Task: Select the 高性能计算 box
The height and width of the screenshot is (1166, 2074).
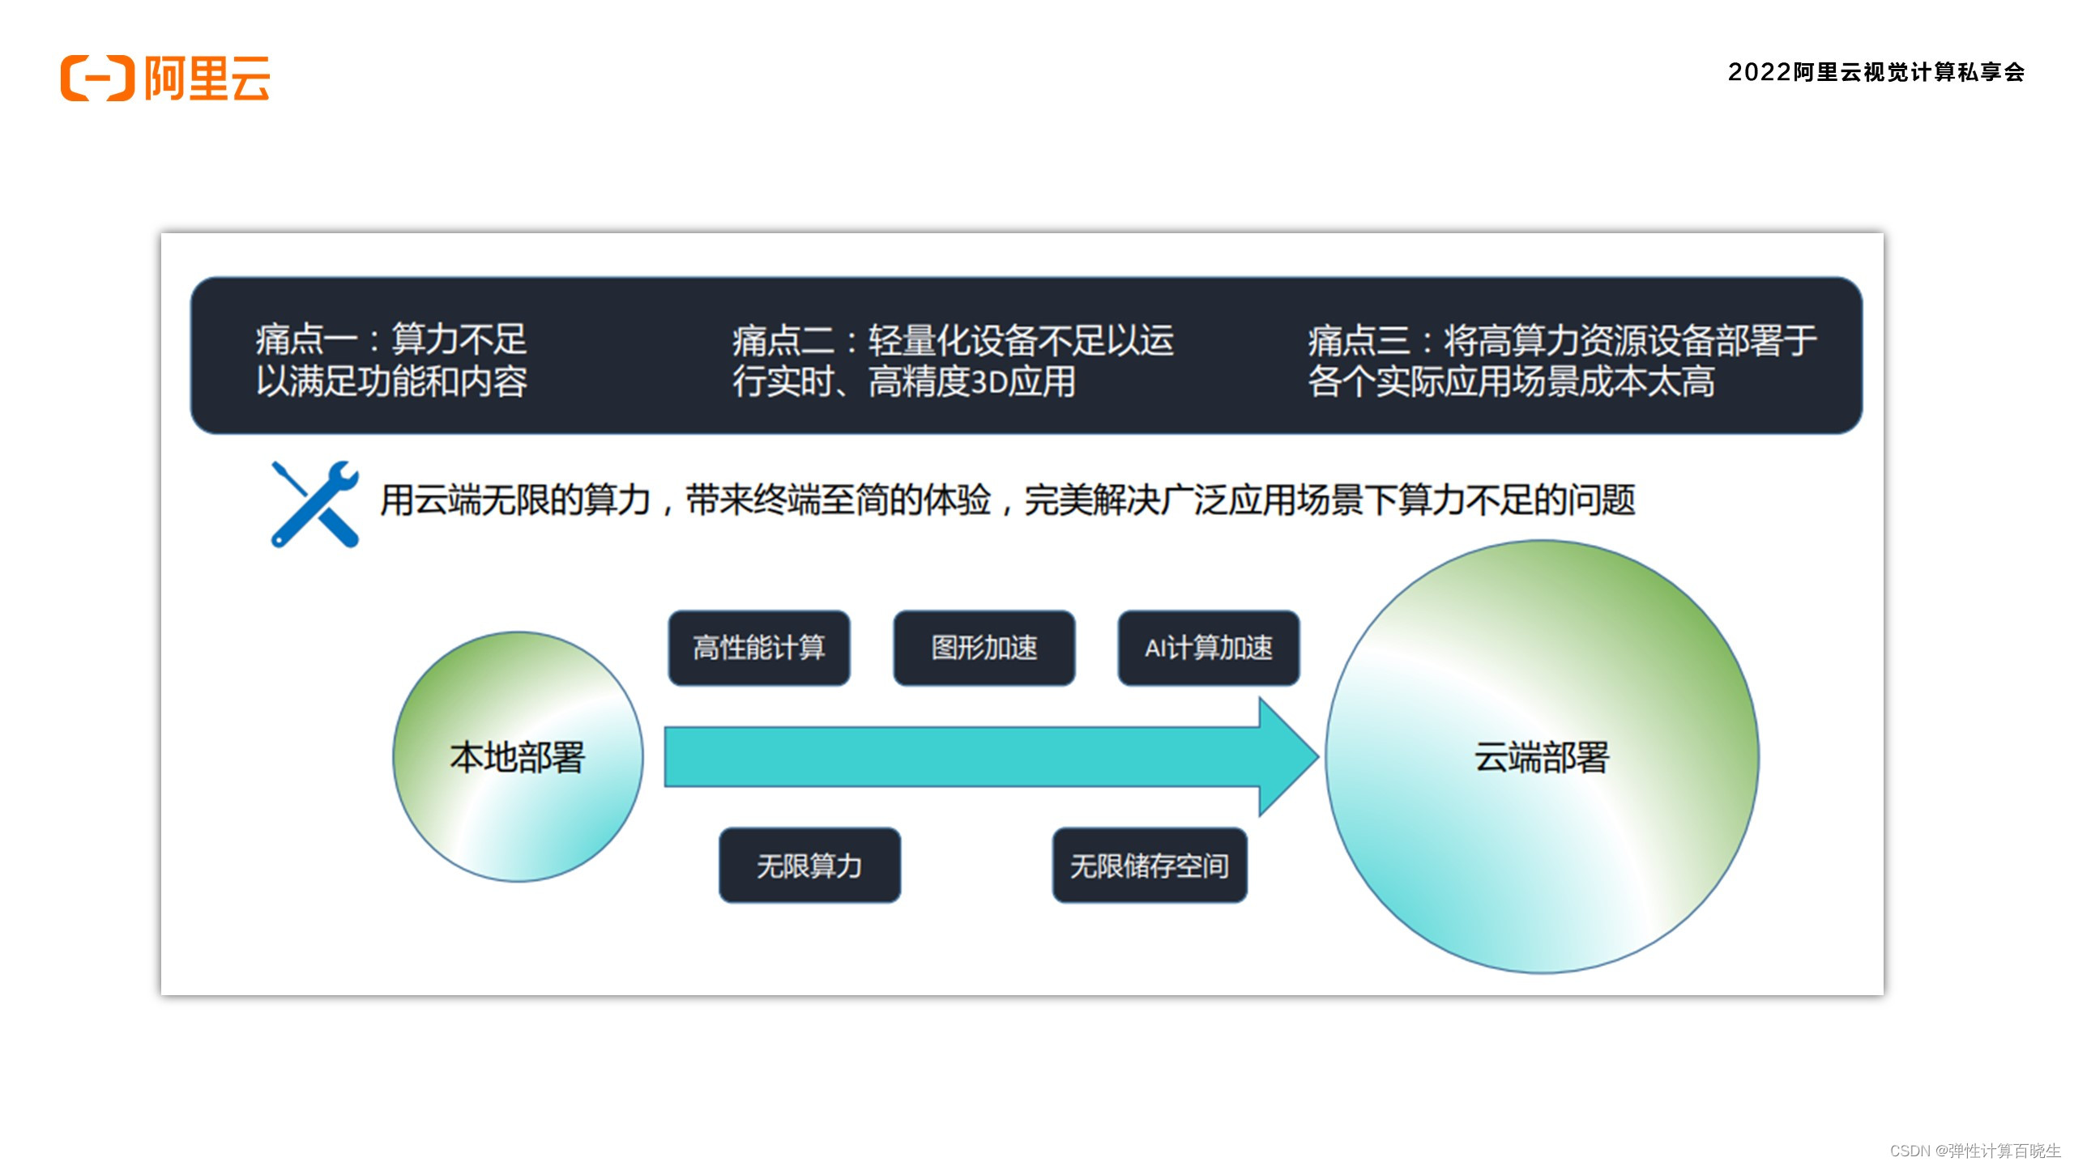Action: click(759, 648)
